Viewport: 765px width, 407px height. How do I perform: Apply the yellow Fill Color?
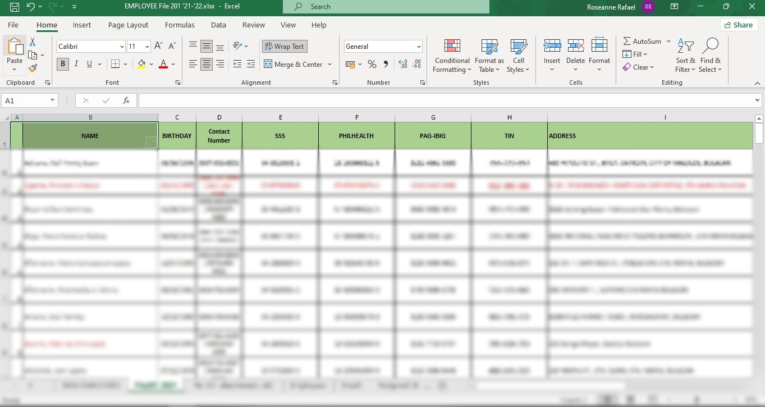tap(141, 65)
